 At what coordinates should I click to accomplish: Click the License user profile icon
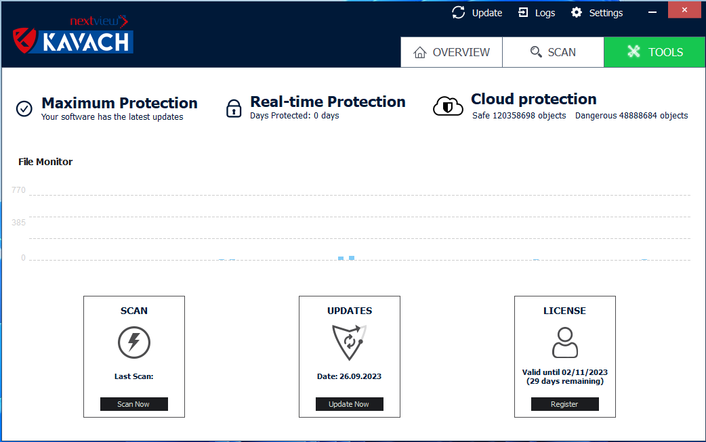[x=564, y=342]
